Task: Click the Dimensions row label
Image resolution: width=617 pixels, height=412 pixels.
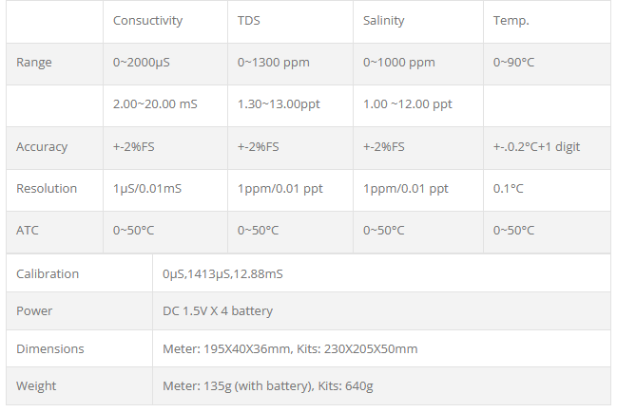Action: pyautogui.click(x=49, y=349)
